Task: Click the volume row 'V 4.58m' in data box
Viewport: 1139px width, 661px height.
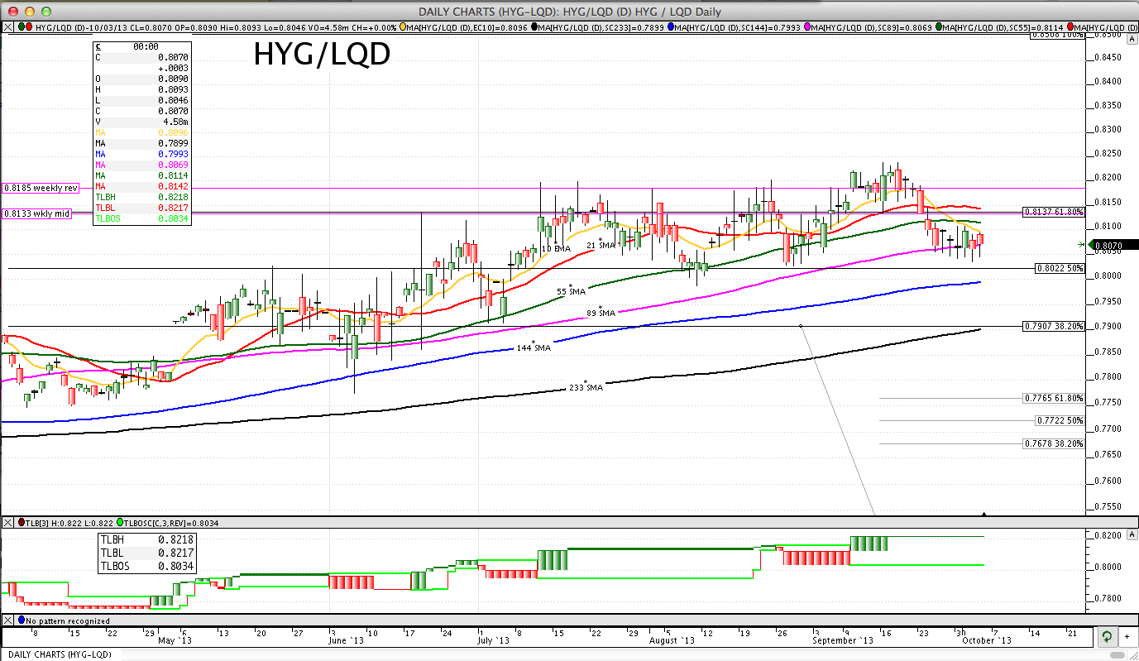Action: click(141, 122)
